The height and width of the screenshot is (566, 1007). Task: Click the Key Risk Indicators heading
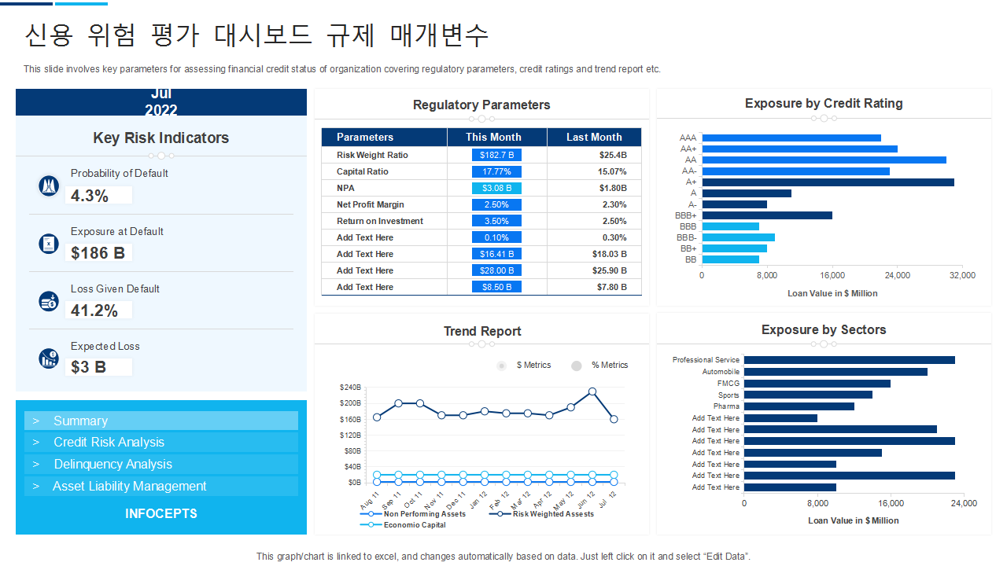point(161,138)
